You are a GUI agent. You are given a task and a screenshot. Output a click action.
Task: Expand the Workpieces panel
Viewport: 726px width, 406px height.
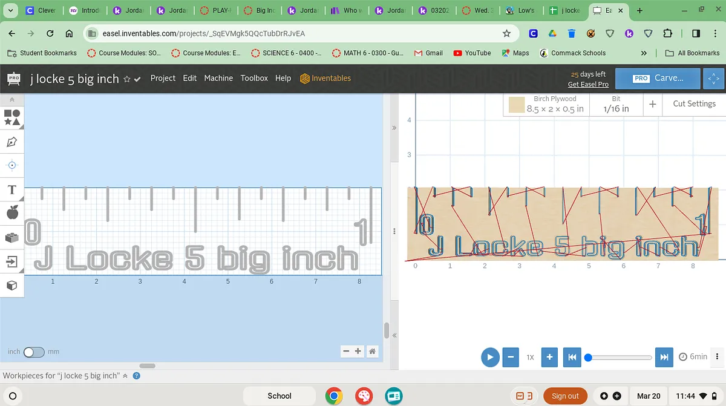pos(125,376)
